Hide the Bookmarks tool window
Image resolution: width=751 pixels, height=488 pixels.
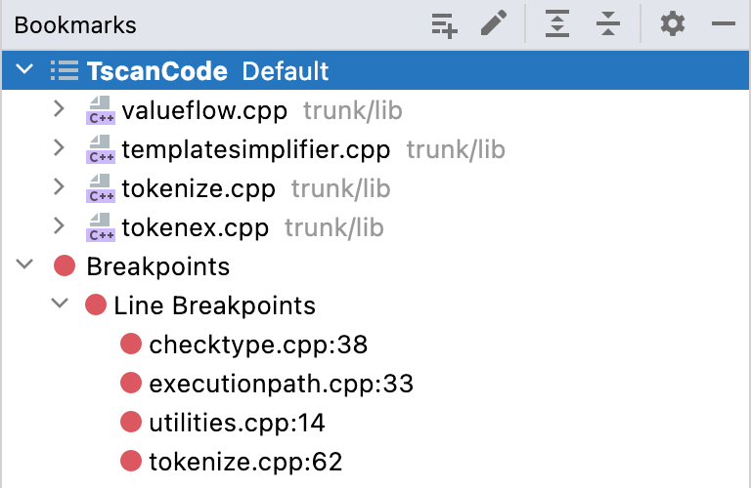point(724,24)
